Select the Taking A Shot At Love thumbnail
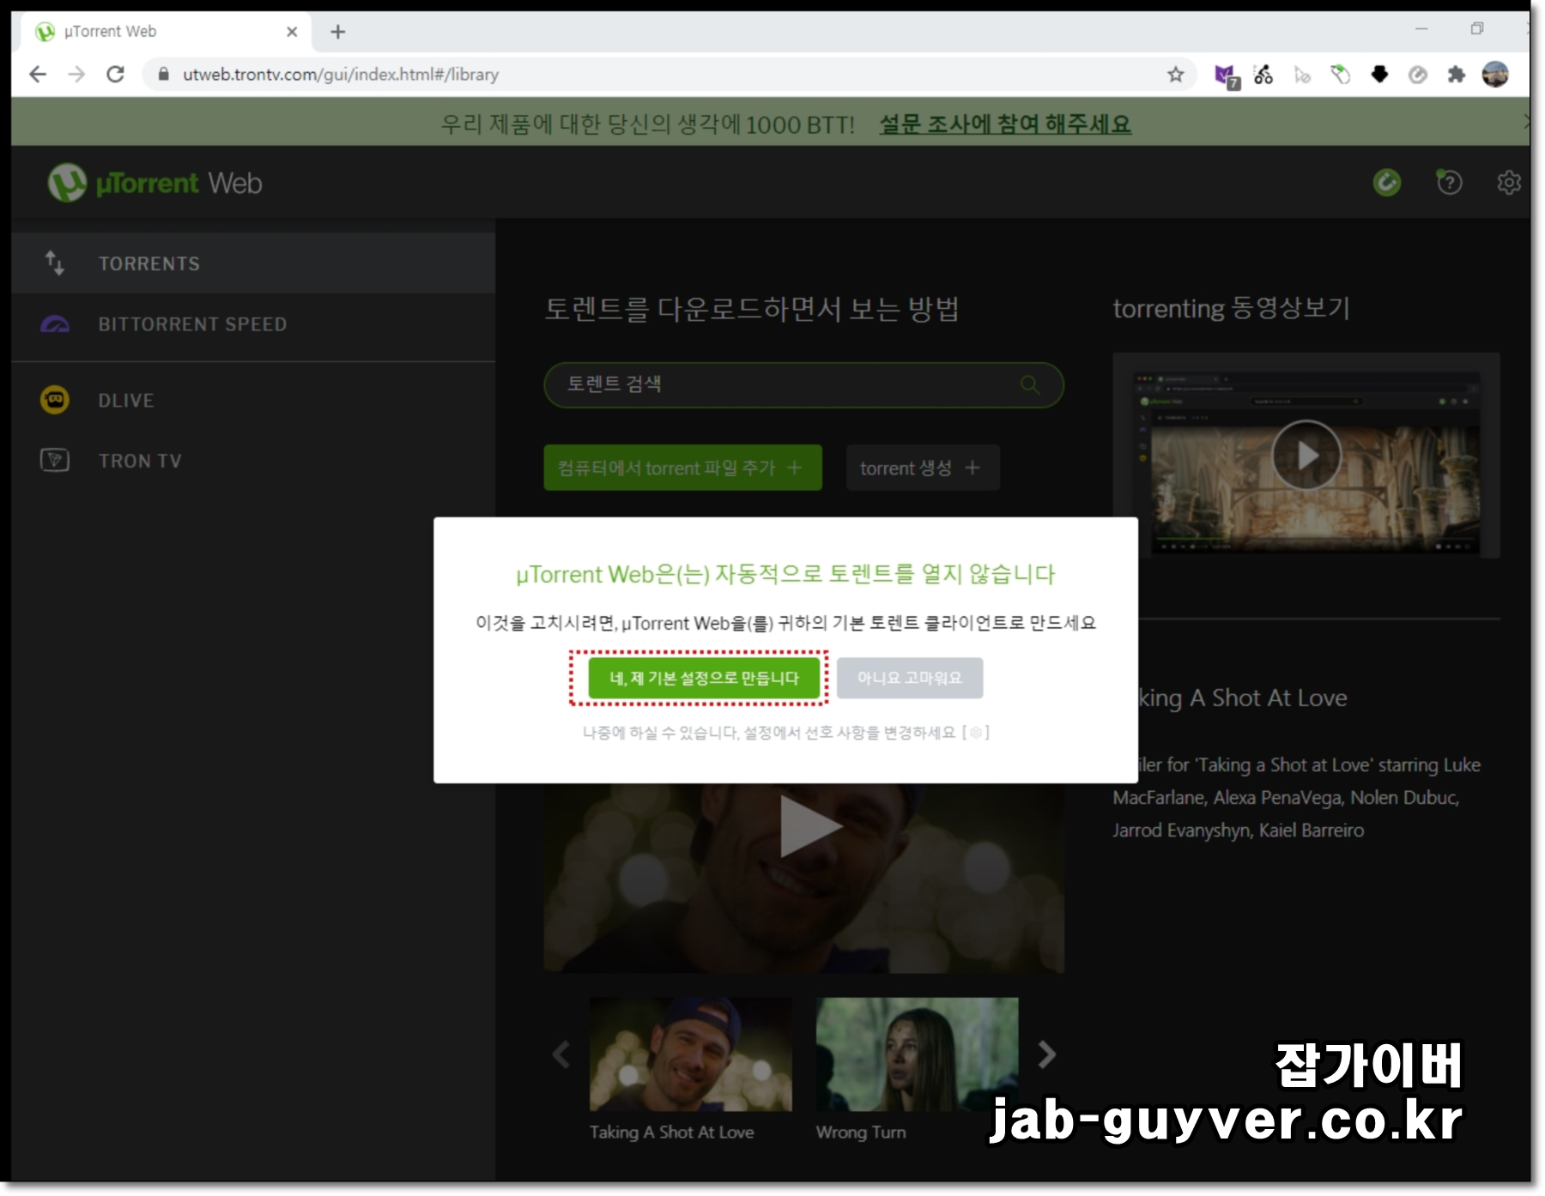 point(691,1054)
